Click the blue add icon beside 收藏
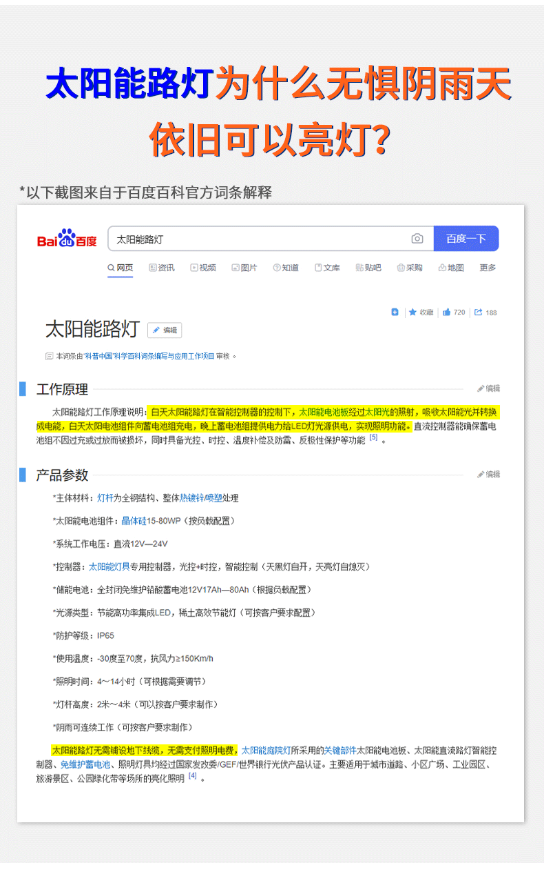544x892 pixels. click(395, 313)
